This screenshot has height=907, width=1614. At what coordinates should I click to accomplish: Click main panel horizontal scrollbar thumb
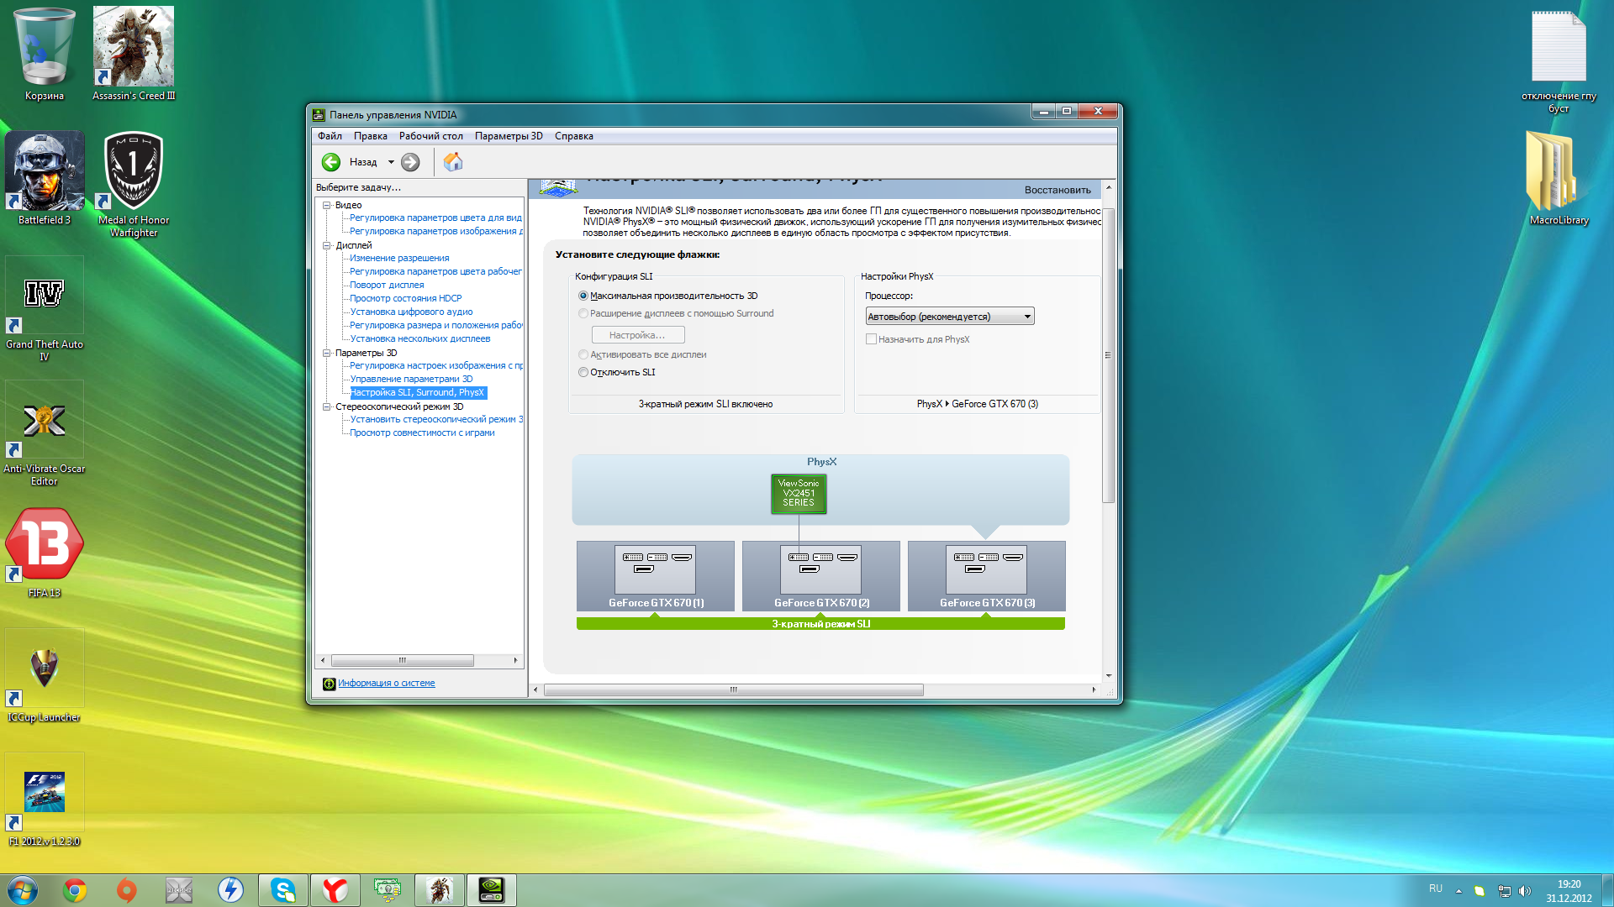tap(733, 690)
